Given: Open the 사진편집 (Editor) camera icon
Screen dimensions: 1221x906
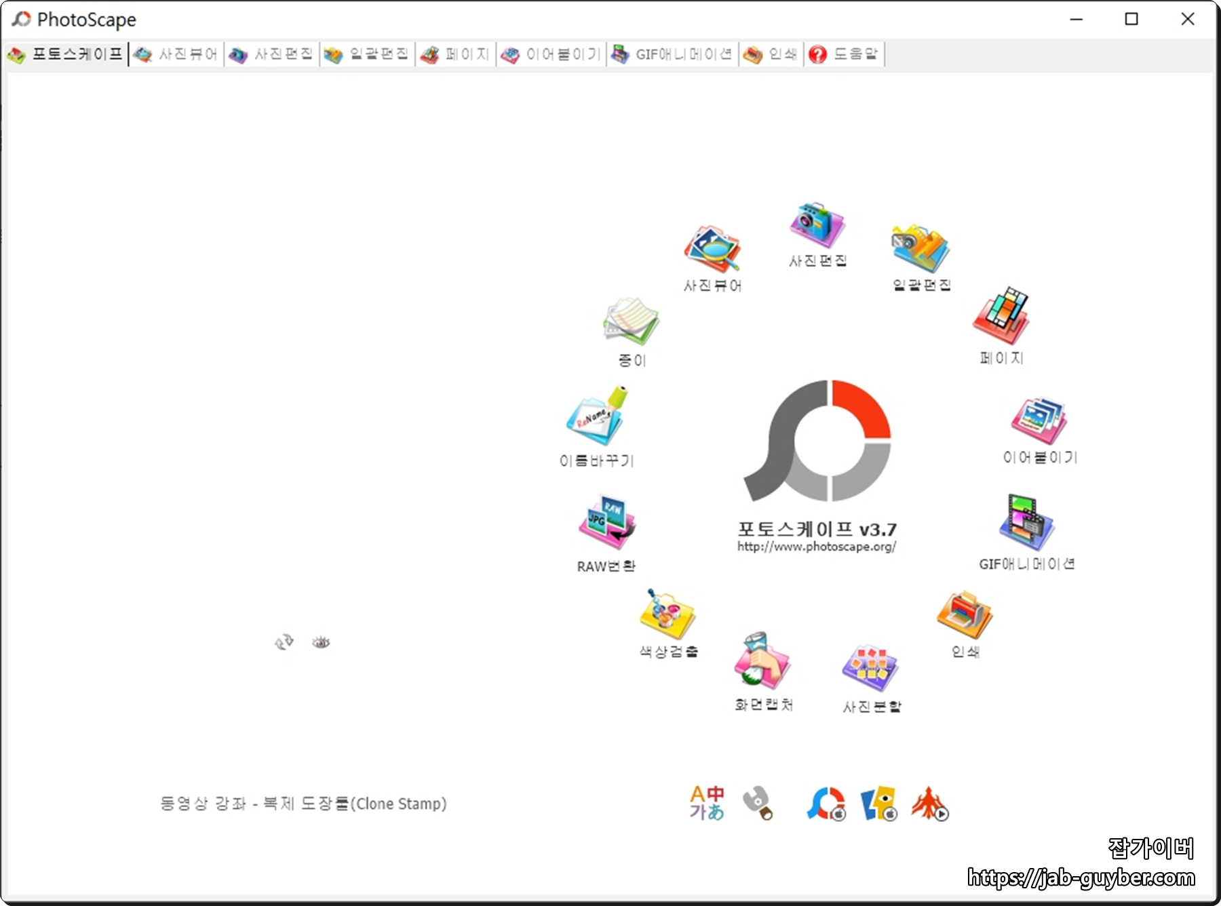Looking at the screenshot, I should pyautogui.click(x=817, y=224).
